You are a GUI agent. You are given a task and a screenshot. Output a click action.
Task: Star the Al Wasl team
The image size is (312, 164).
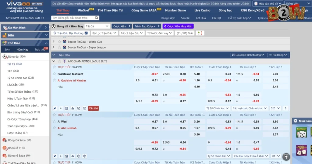coord(54,121)
